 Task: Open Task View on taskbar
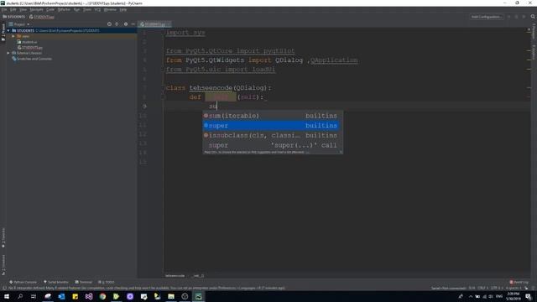pyautogui.click(x=34, y=296)
